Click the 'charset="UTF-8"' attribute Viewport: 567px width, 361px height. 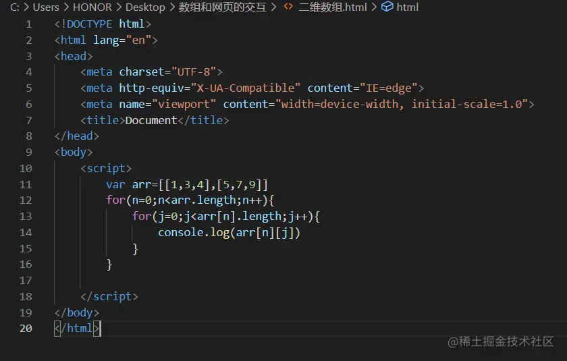pyautogui.click(x=168, y=72)
